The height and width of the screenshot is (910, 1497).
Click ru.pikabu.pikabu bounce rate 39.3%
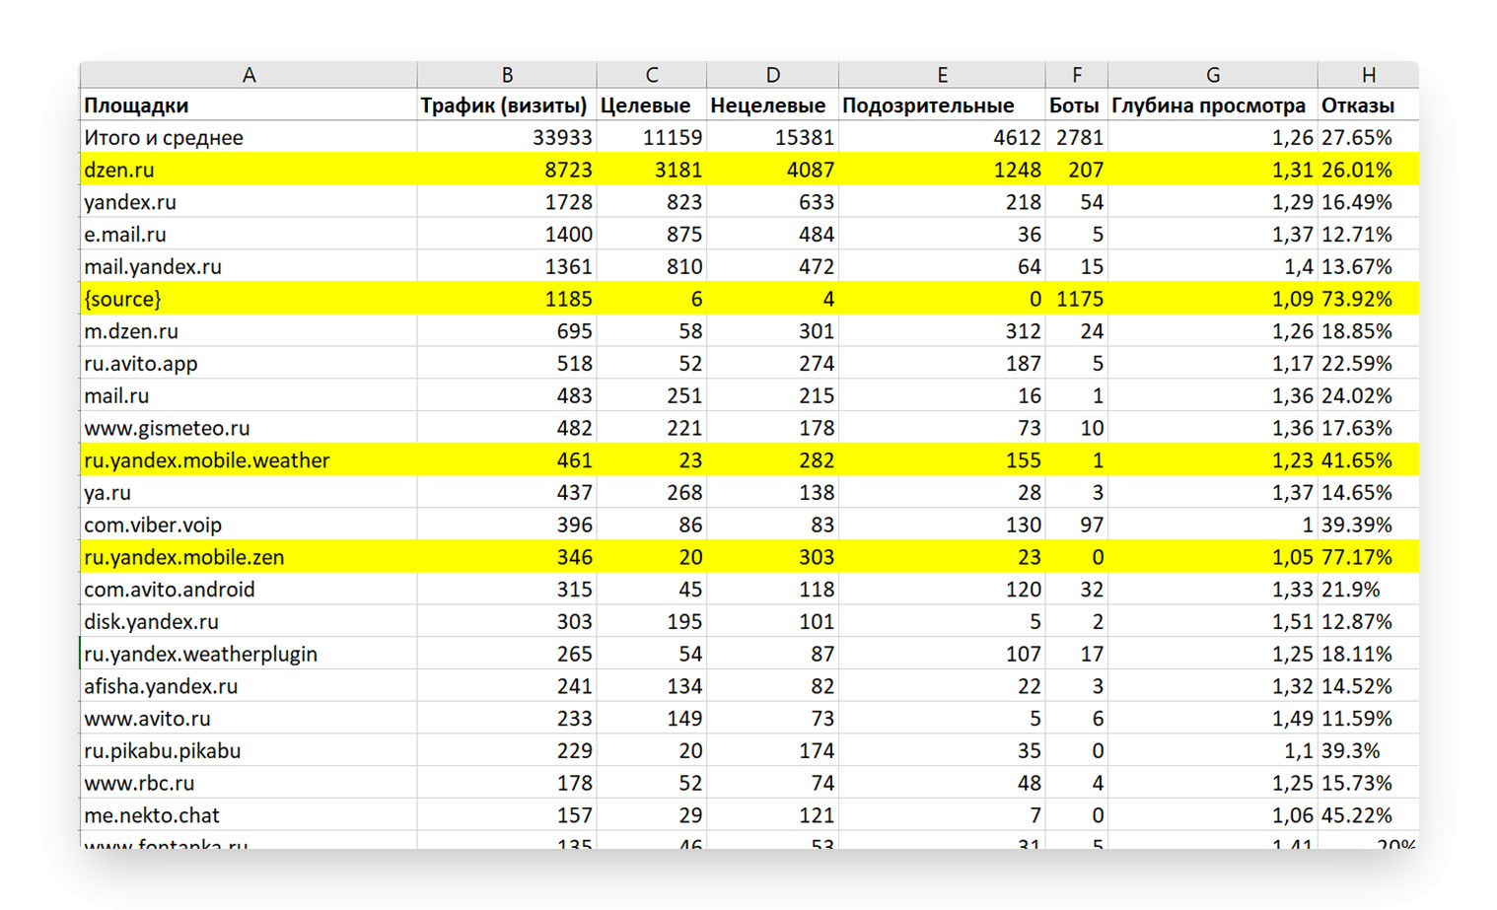(1369, 750)
